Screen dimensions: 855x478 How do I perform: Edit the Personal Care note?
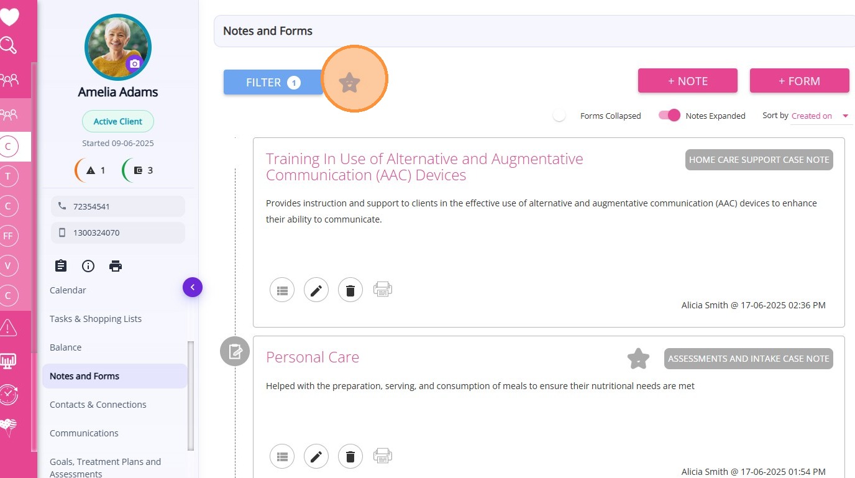[316, 457]
